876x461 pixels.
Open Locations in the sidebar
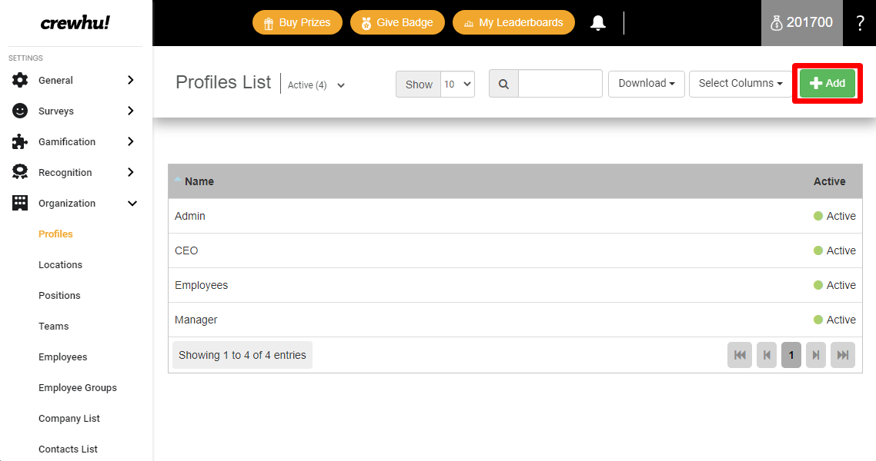coord(60,265)
